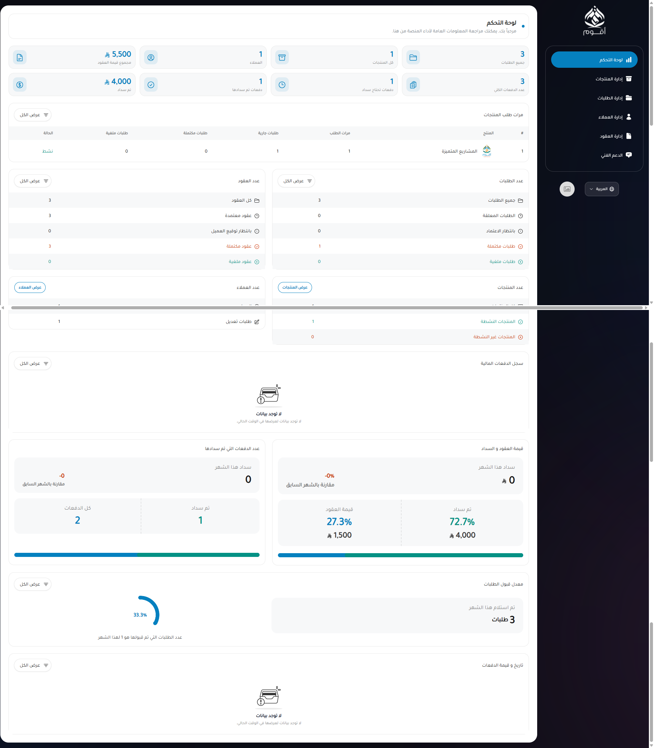The height and width of the screenshot is (748, 654).
Task: Click the clipboard icon in عدد الدفعات الكلي card
Action: (413, 85)
